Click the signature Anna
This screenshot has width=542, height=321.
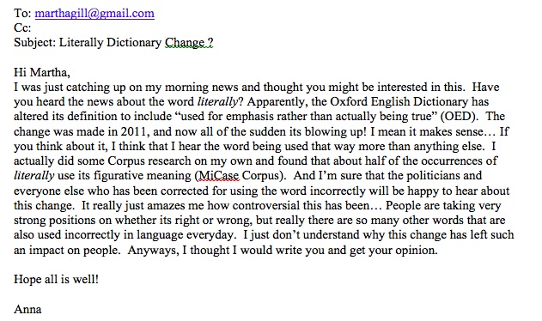(27, 309)
